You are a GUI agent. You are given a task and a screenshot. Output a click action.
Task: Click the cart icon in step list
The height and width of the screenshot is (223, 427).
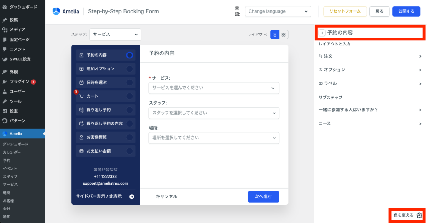81,96
